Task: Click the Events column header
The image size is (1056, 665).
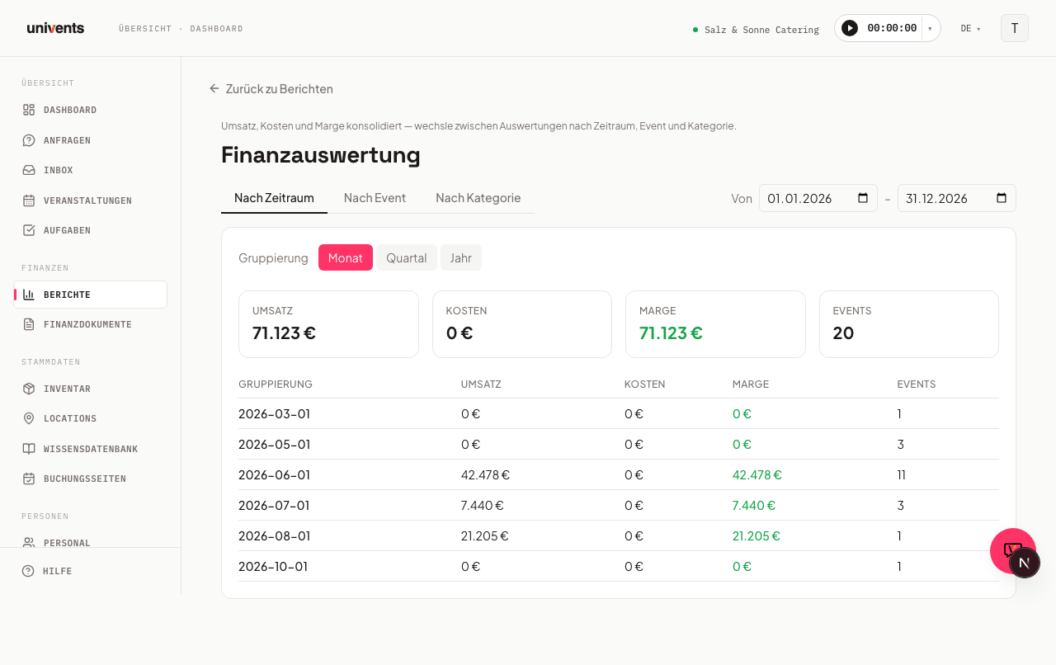Action: (917, 384)
